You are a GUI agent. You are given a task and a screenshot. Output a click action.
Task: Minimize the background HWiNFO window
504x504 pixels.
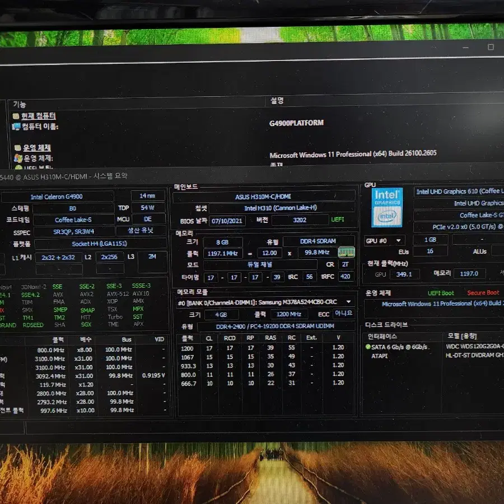(x=465, y=48)
